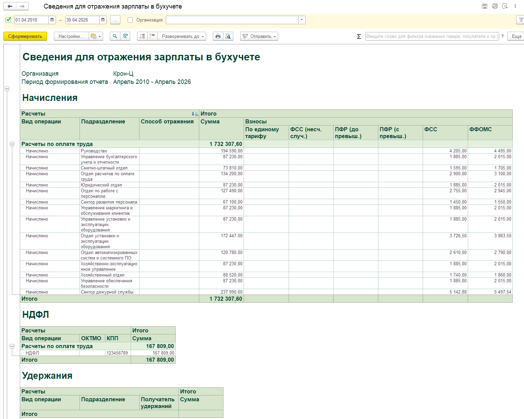Collapse Расчеты по оплате труда group in НДФЛ
The width and height of the screenshot is (524, 419).
tap(12, 346)
